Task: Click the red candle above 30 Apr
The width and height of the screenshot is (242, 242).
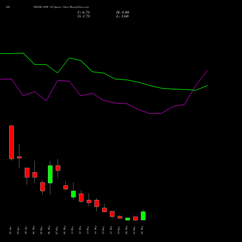Action: coord(27,173)
